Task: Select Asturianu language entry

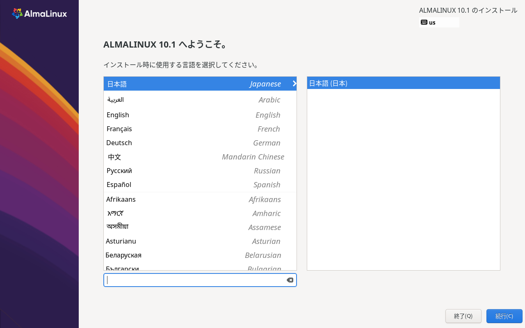Action: (200, 241)
